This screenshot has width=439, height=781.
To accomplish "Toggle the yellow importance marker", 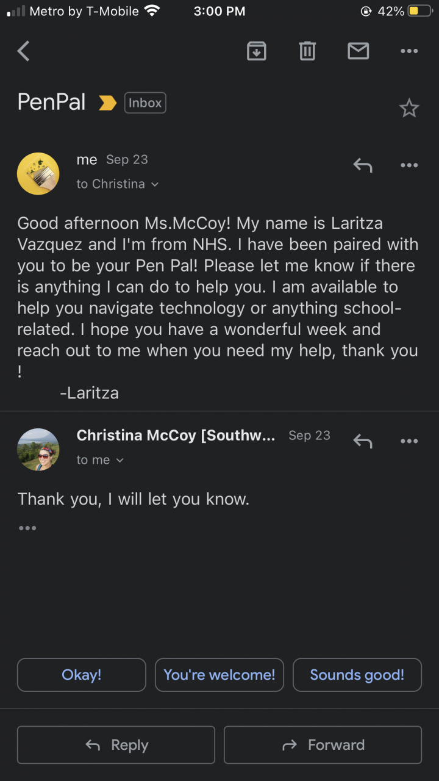I will (108, 103).
